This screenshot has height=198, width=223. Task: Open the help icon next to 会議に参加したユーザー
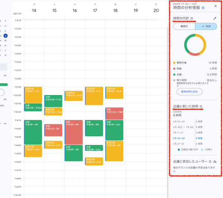click(210, 162)
